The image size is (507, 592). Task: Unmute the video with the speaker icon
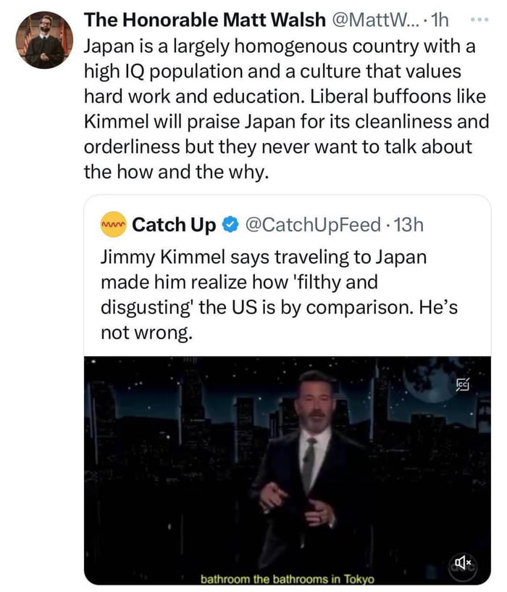coord(463,562)
